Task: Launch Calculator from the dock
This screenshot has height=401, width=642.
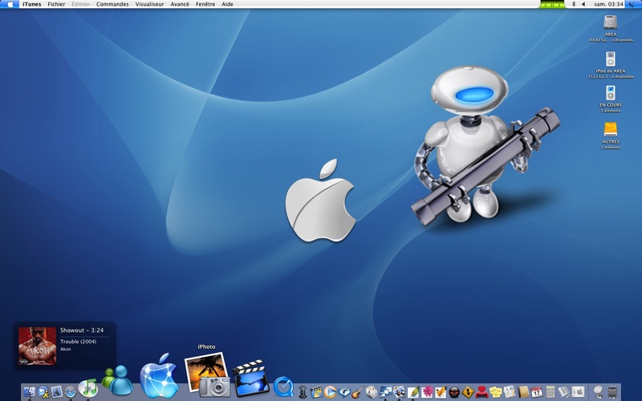Action: point(551,392)
